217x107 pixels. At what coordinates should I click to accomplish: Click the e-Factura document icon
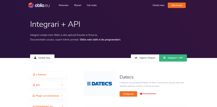point(34,75)
